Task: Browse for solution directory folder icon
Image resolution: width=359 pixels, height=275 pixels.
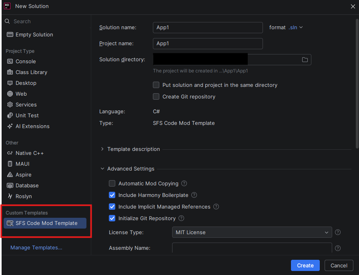Action: coord(305,60)
